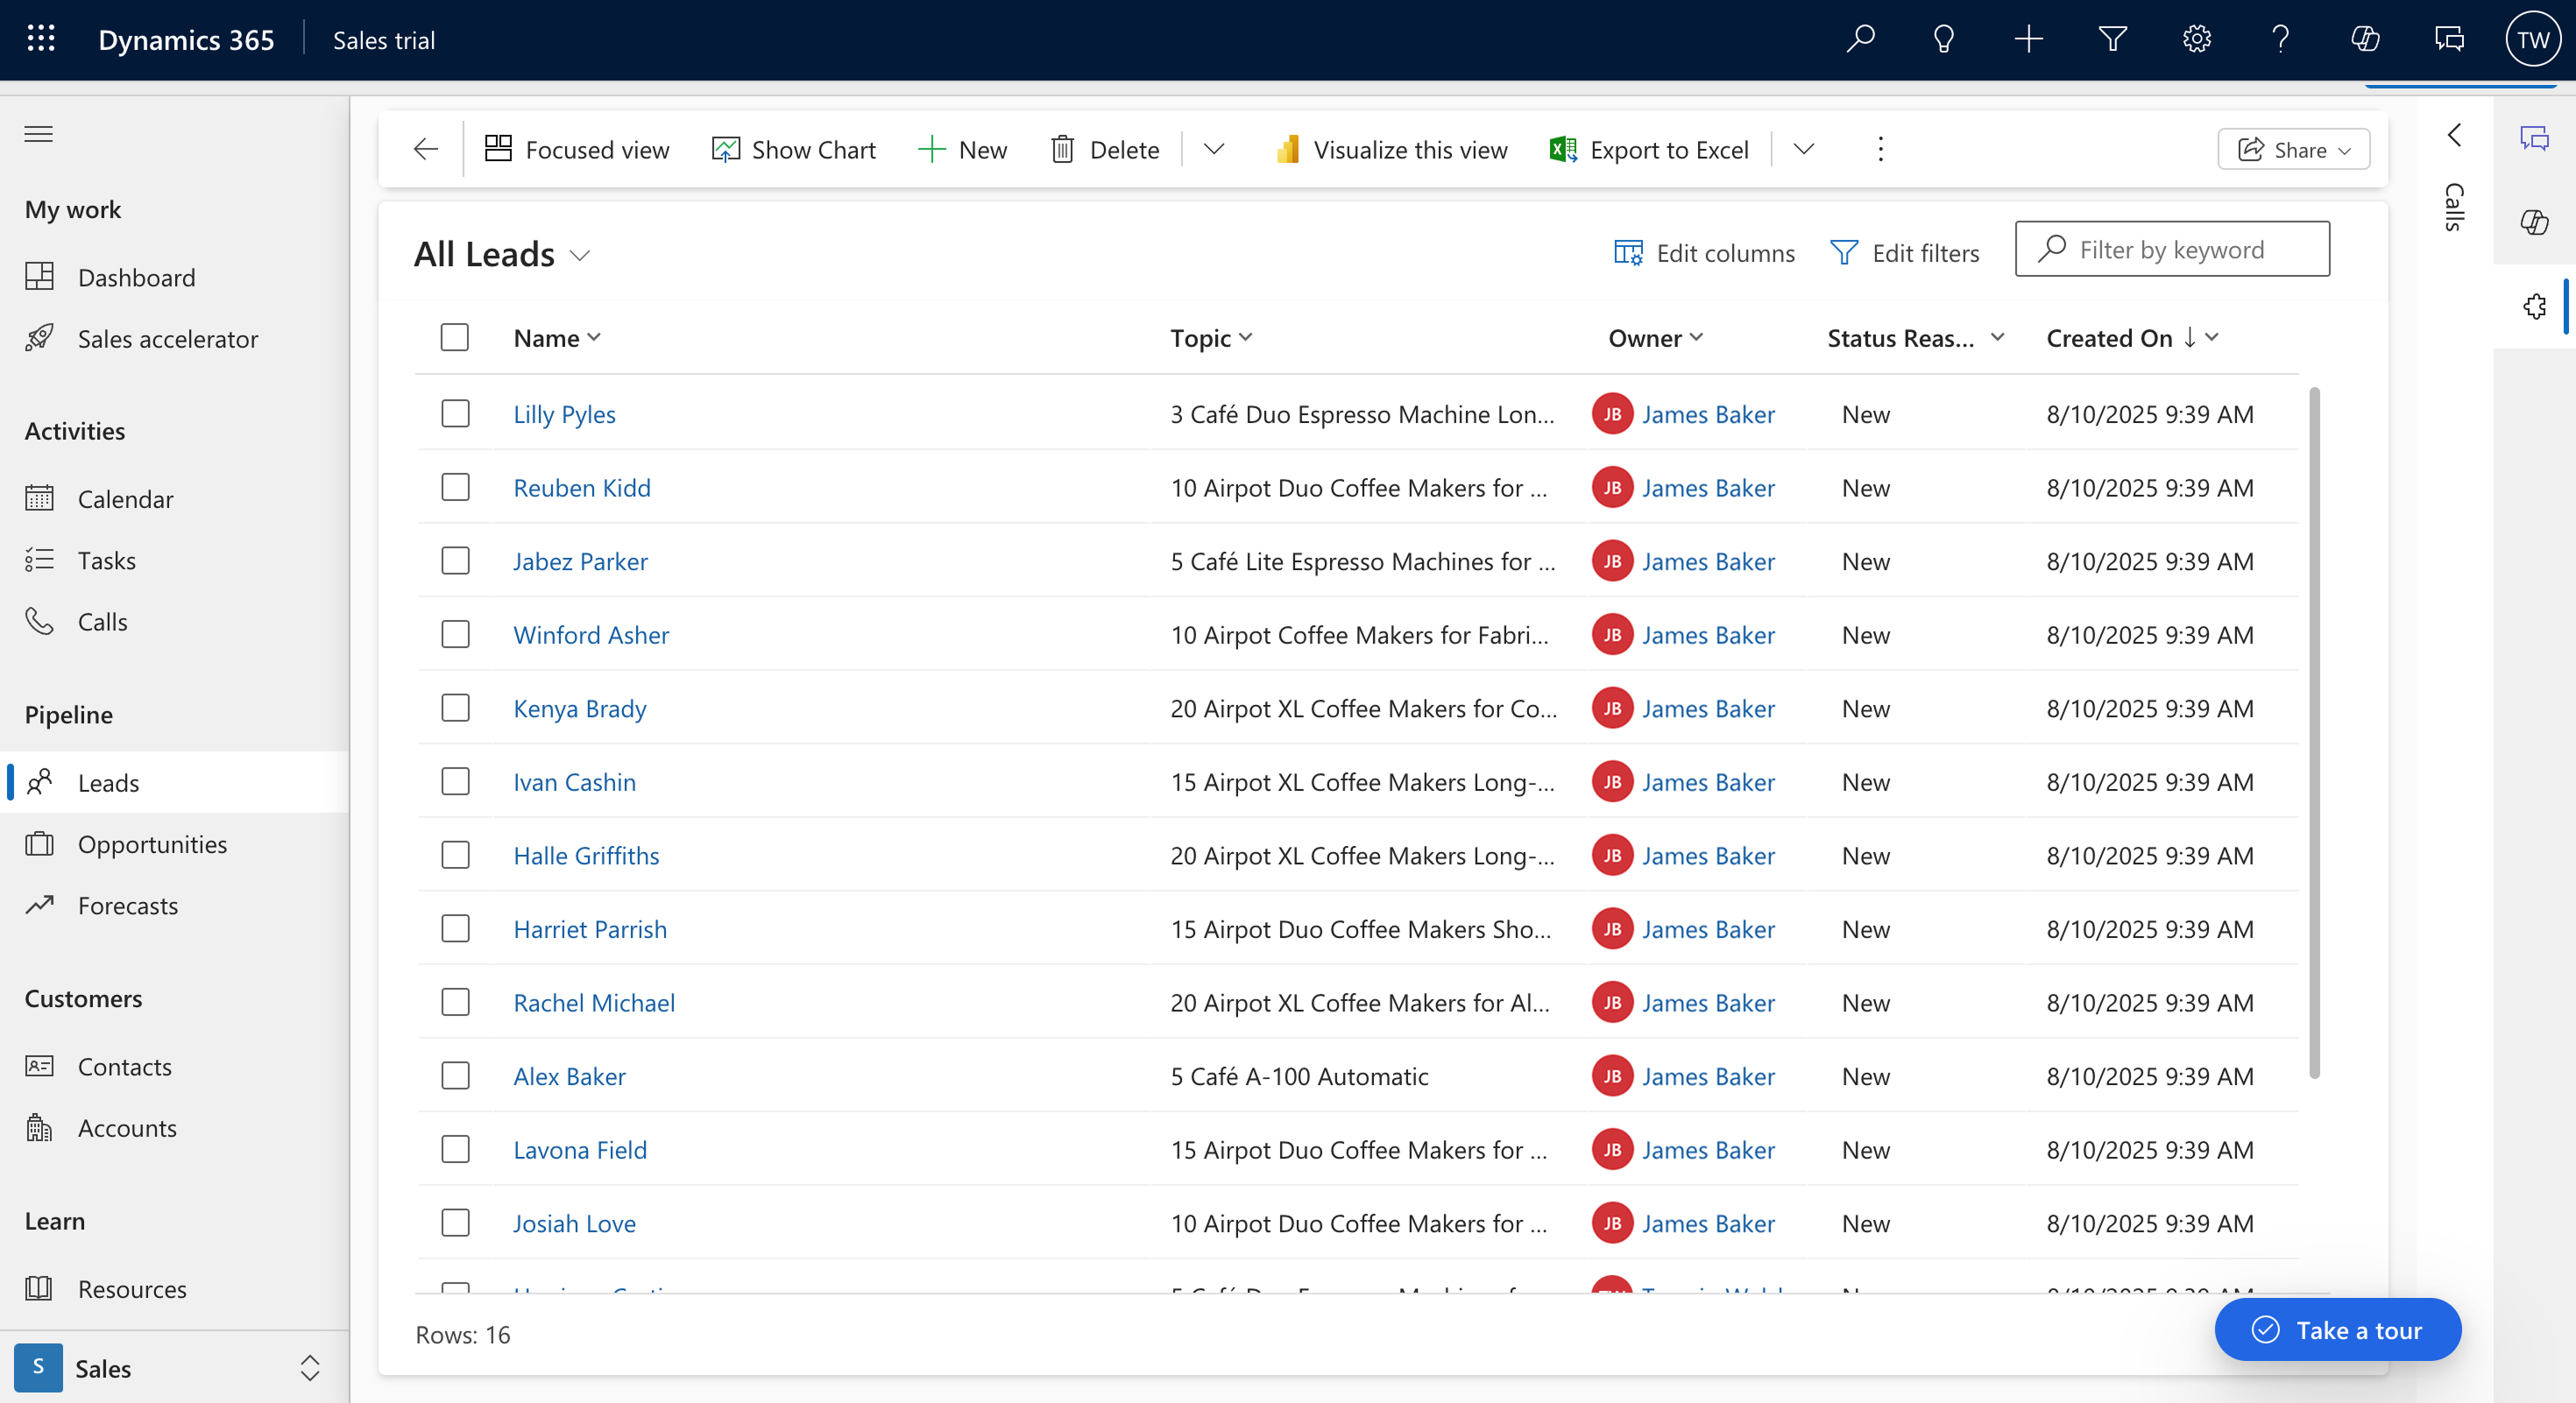Open the settings gear icon
The image size is (2576, 1403).
tap(2196, 39)
